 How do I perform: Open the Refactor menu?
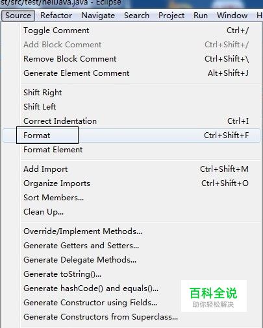(x=56, y=16)
